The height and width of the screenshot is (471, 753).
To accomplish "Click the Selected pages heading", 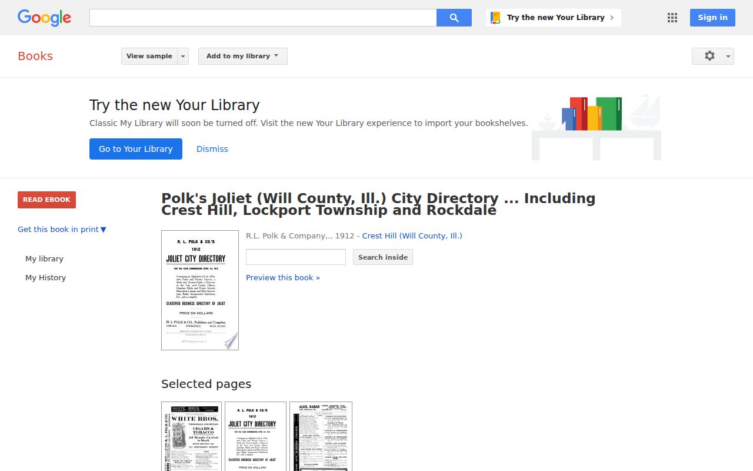I will pyautogui.click(x=206, y=384).
